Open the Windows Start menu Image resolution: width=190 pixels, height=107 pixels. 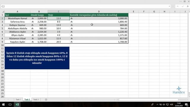pos(3,104)
